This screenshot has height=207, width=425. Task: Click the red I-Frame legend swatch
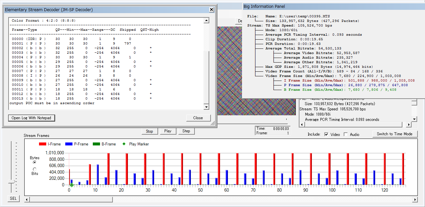pos(42,144)
